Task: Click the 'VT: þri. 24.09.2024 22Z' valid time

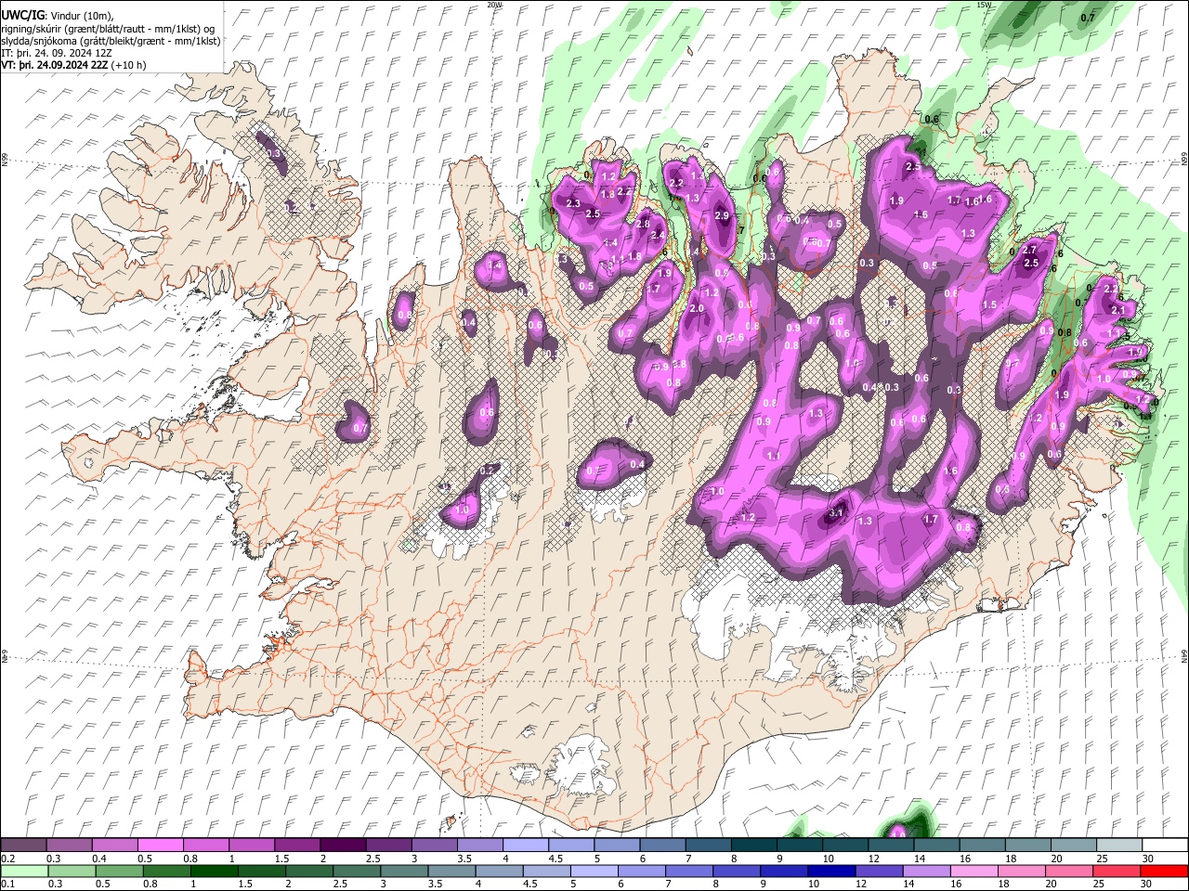Action: pos(55,66)
